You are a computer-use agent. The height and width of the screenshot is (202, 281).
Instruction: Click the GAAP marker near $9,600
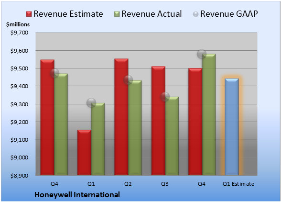tap(202, 54)
